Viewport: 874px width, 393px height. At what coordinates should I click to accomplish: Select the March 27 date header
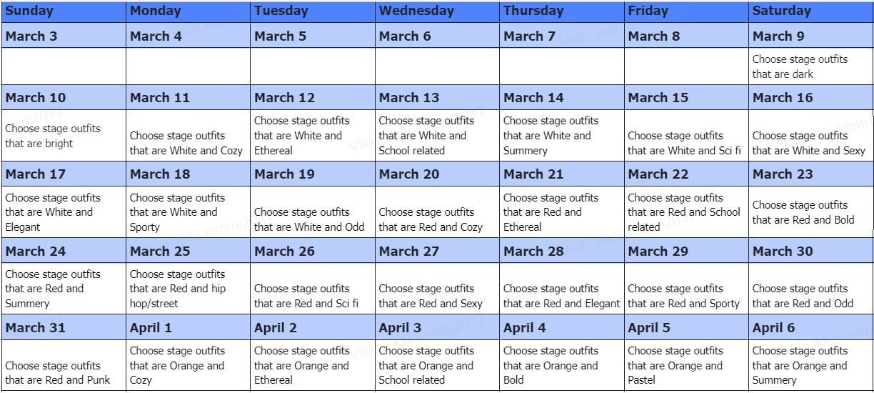[437, 251]
